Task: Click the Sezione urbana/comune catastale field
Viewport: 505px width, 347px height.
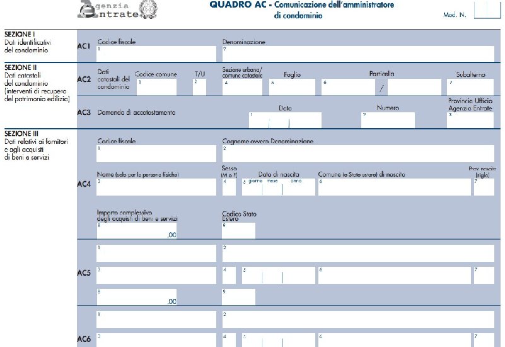Action: [x=243, y=87]
